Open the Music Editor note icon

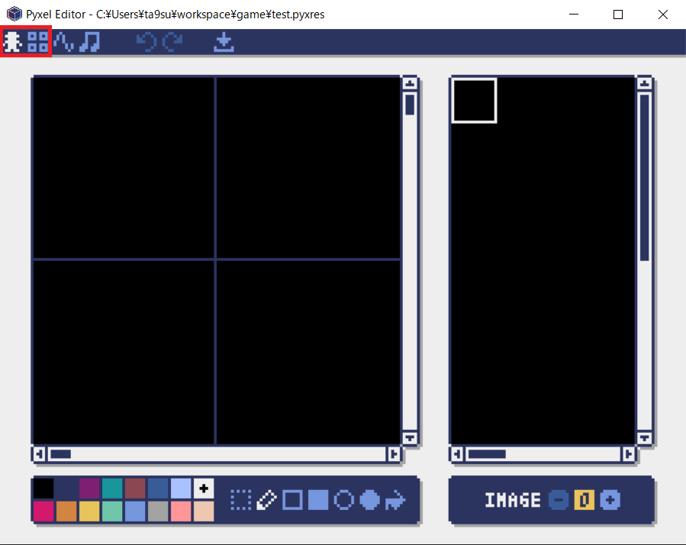pos(90,42)
